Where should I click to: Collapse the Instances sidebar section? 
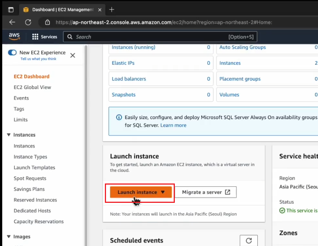[9, 135]
